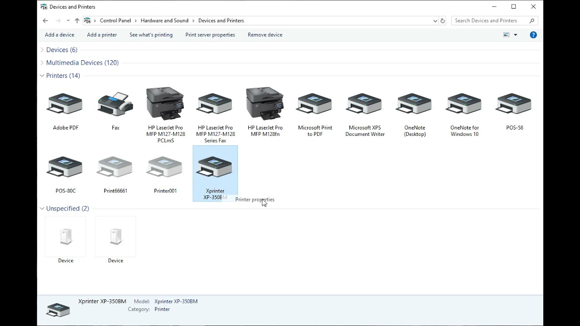Select the OneNote (Desktop) printer
The width and height of the screenshot is (580, 326).
pyautogui.click(x=414, y=104)
